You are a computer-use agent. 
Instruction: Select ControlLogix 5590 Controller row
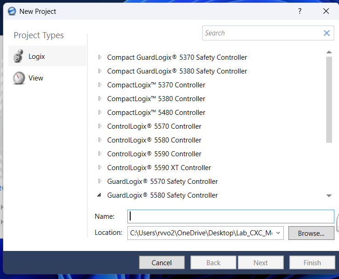coord(154,154)
